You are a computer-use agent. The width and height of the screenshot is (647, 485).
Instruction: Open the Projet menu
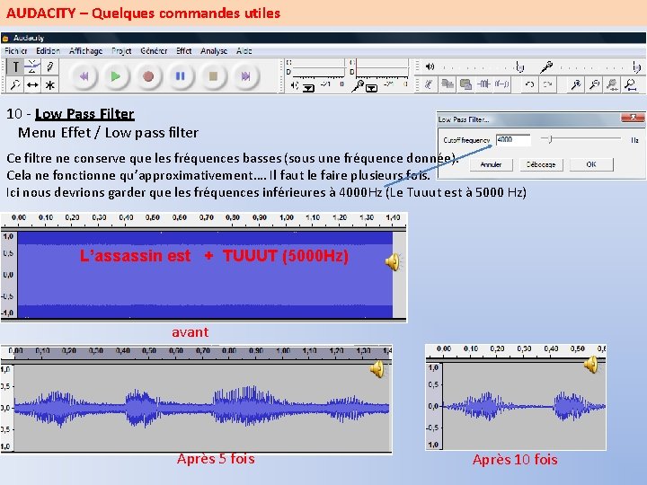121,50
